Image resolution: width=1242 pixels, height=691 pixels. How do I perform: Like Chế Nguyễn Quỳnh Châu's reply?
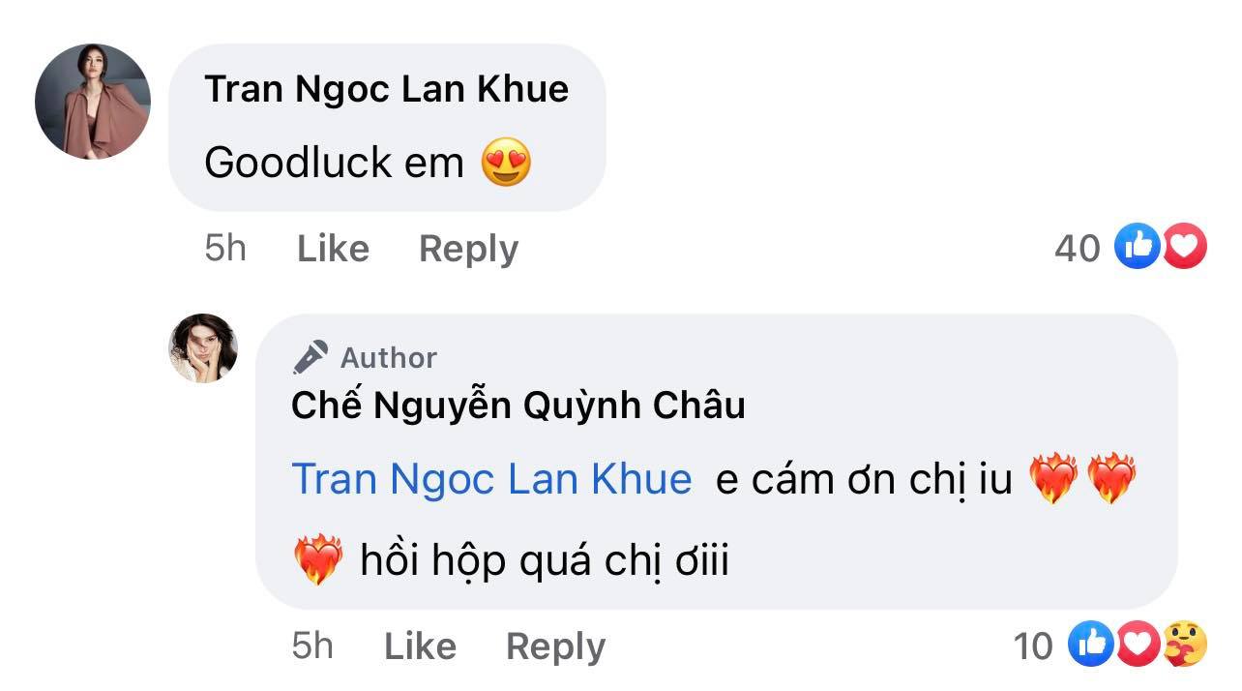point(420,646)
